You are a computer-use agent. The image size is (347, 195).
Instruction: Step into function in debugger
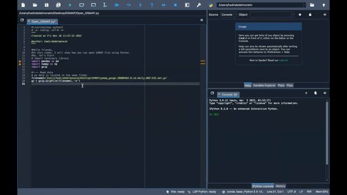click(140, 5)
